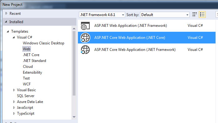218x123 pixels.
Task: Expand the Recent section
Action: pos(6,14)
